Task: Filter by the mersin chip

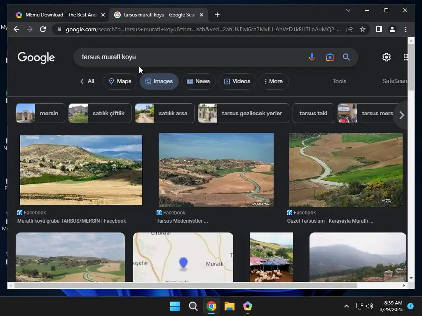Action: point(40,113)
